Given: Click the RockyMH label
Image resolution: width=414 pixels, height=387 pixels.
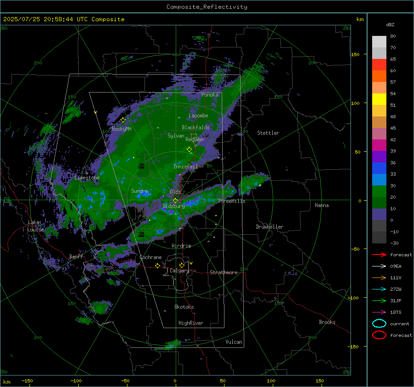Looking at the screenshot, I should pos(121,129).
